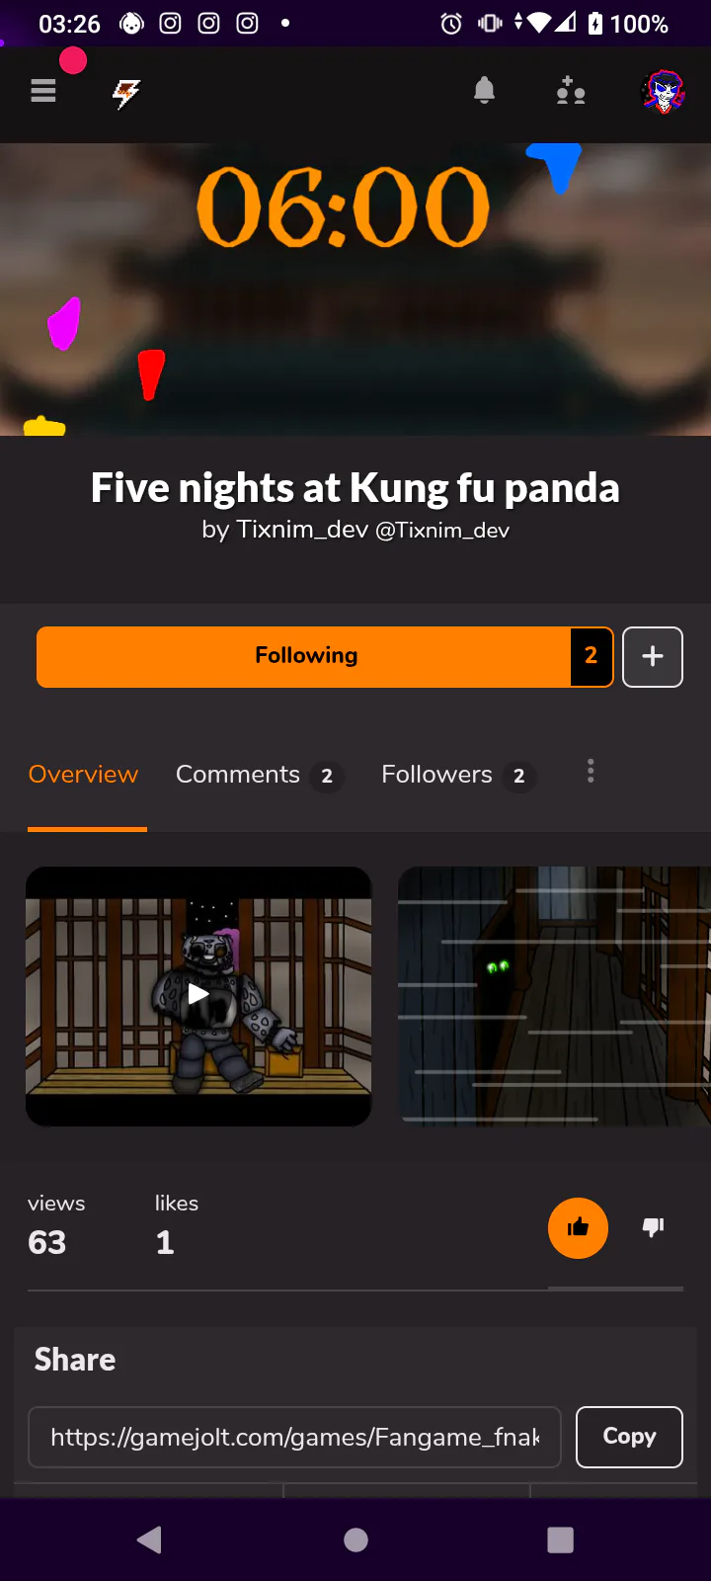Screen dimensions: 711x1581
Task: Copy the share link
Action: tap(629, 1437)
